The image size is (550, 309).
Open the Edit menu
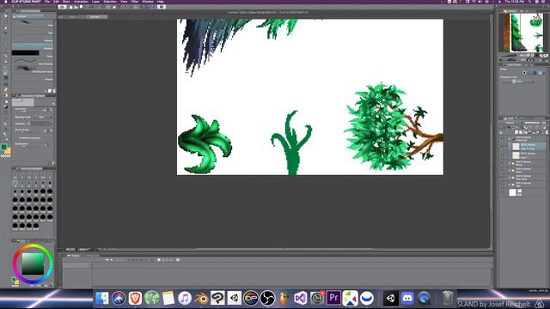point(56,2)
